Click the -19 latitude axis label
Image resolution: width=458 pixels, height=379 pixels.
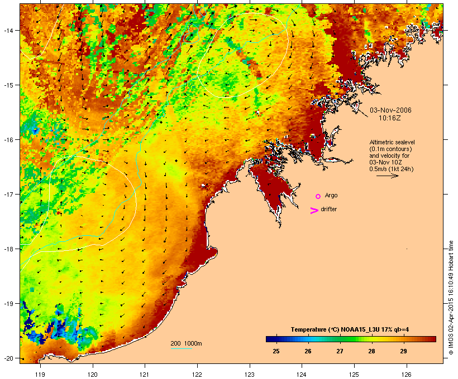[8, 304]
